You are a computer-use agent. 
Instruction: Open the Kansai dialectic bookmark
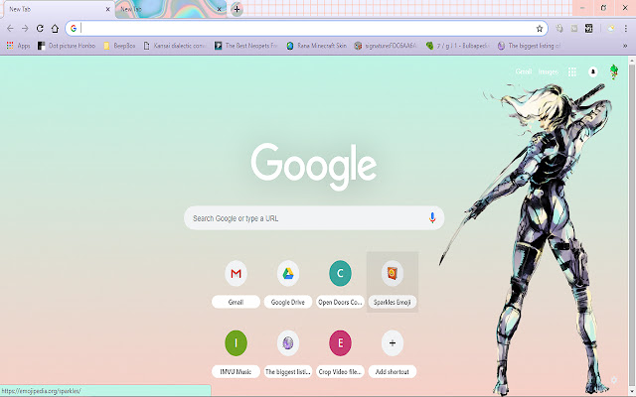coord(175,46)
